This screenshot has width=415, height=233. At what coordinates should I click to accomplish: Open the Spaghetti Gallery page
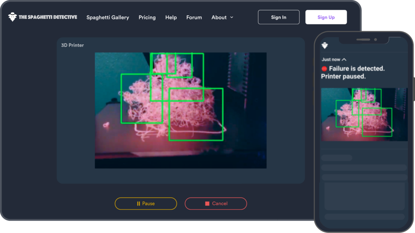[107, 17]
